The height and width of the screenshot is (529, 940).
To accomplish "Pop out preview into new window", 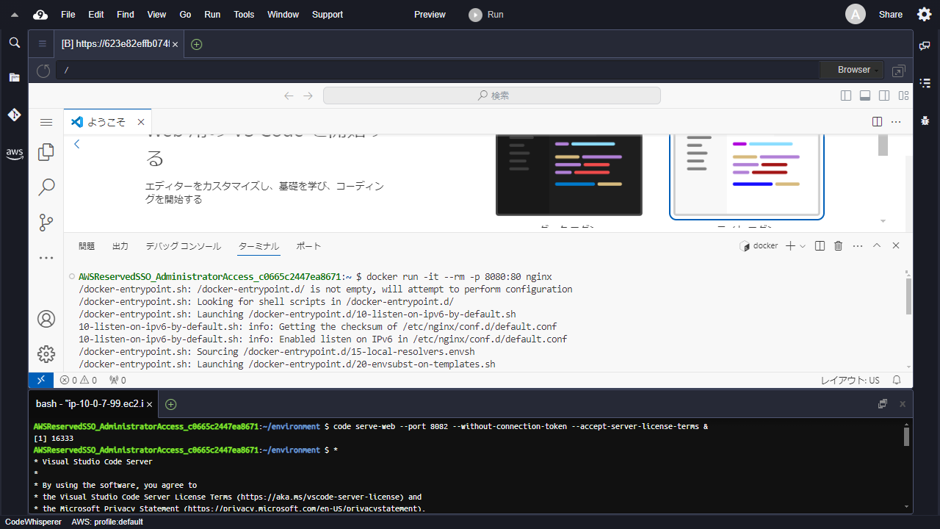I will coord(898,71).
